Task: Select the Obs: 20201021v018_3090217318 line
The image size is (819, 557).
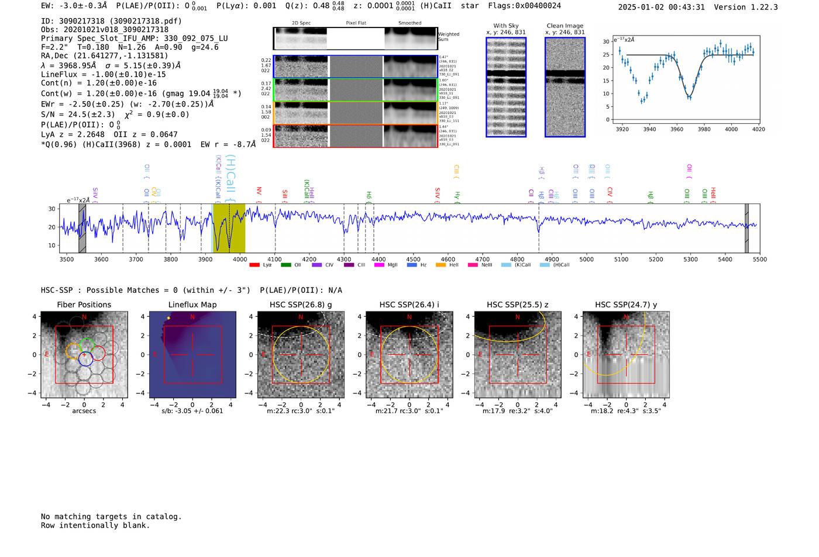Action: pos(105,30)
